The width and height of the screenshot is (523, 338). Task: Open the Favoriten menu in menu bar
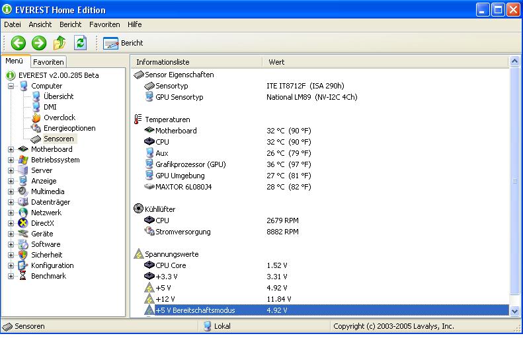coord(104,24)
